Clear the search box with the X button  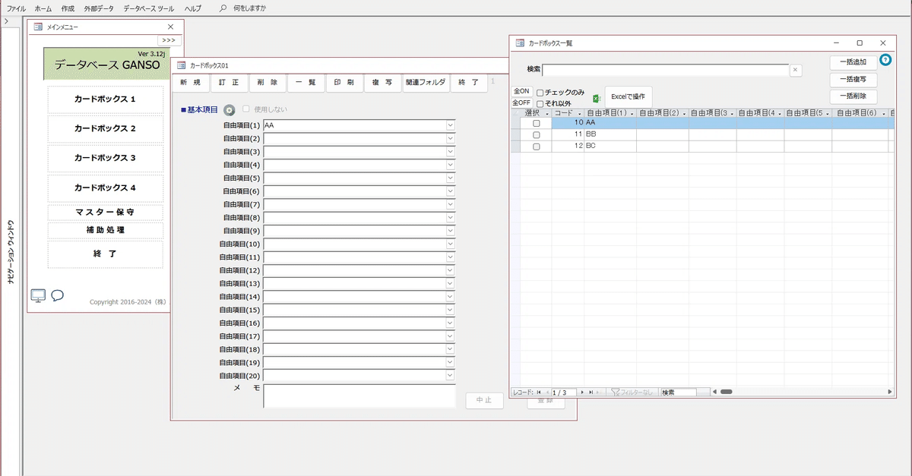796,70
